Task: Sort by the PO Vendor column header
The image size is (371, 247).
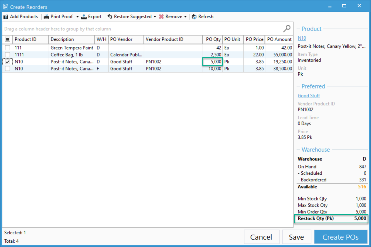Action: coord(126,39)
